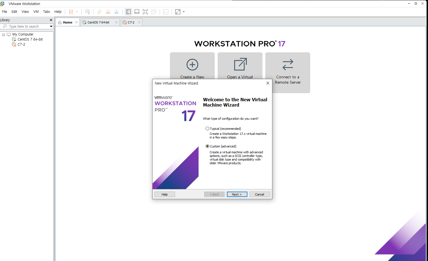
Task: Click the CentOS 7 64-bit VM icon in library
Action: (x=14, y=39)
